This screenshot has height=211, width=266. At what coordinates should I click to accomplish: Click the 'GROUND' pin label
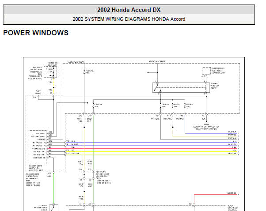tap(42, 139)
